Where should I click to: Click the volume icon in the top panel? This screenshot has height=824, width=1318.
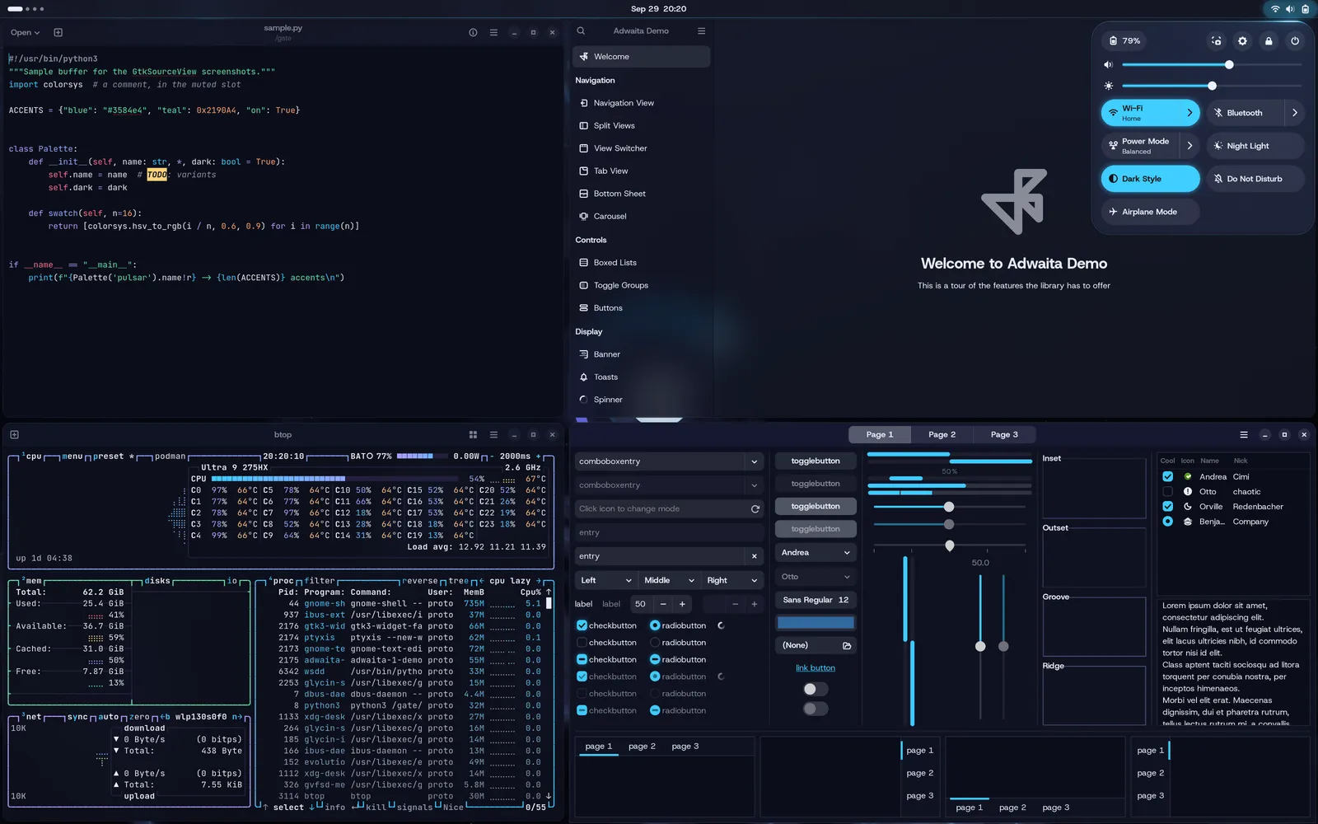pyautogui.click(x=1290, y=9)
